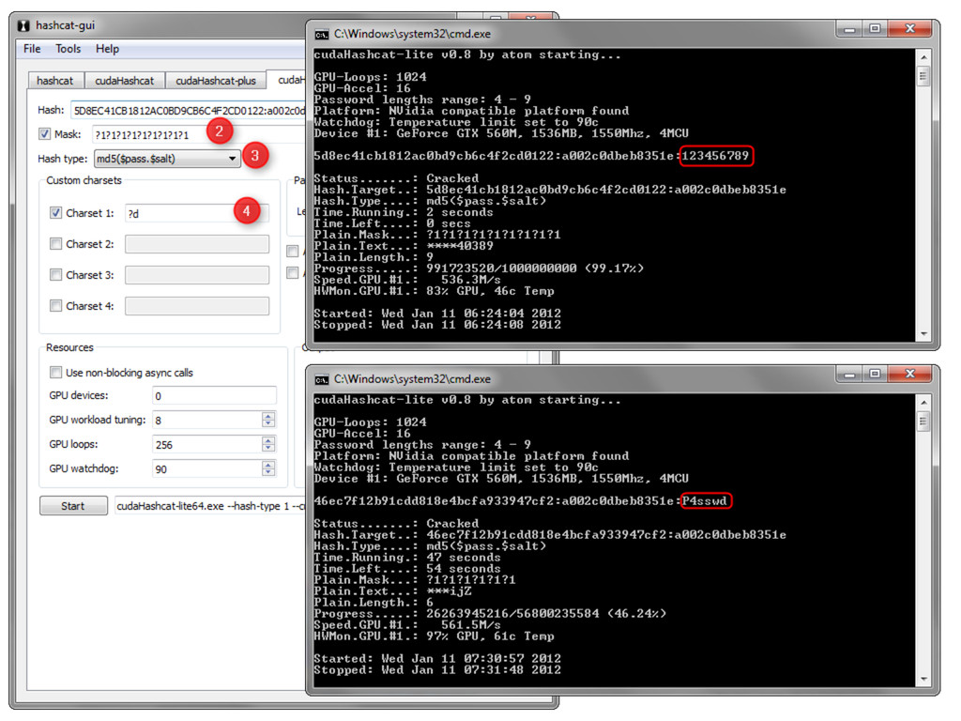This screenshot has width=961, height=721.
Task: Toggle the Mask checkbox
Action: click(45, 134)
